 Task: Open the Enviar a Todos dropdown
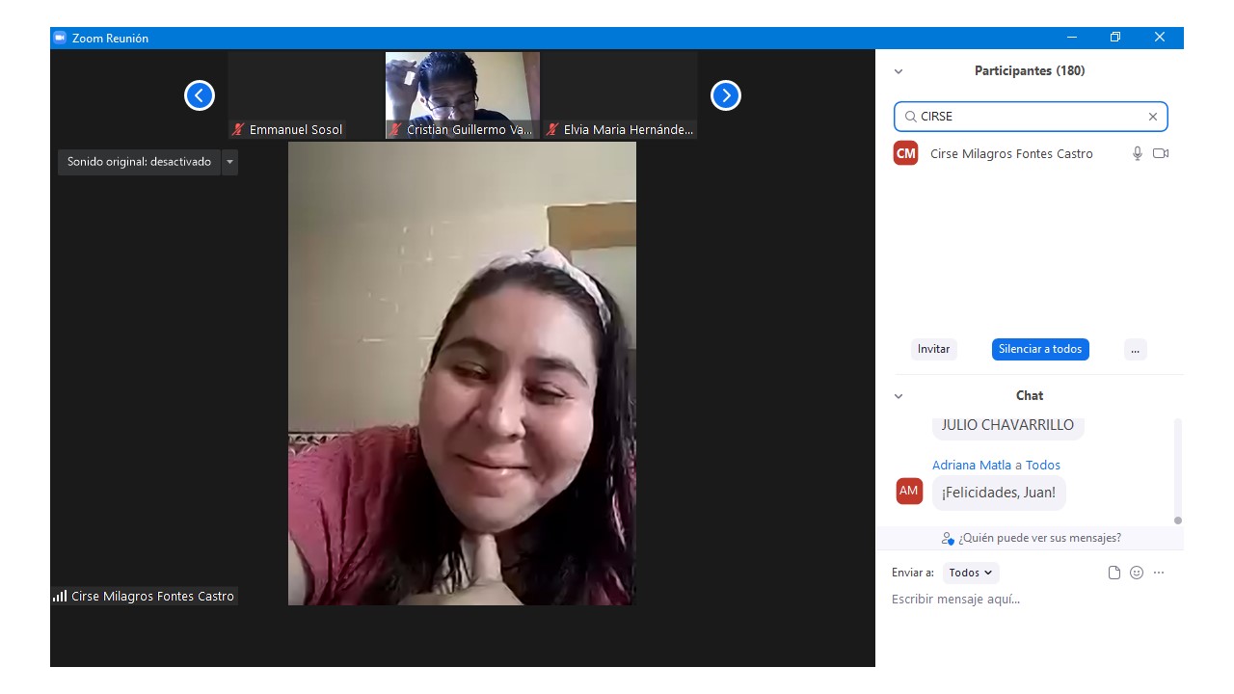tap(971, 573)
